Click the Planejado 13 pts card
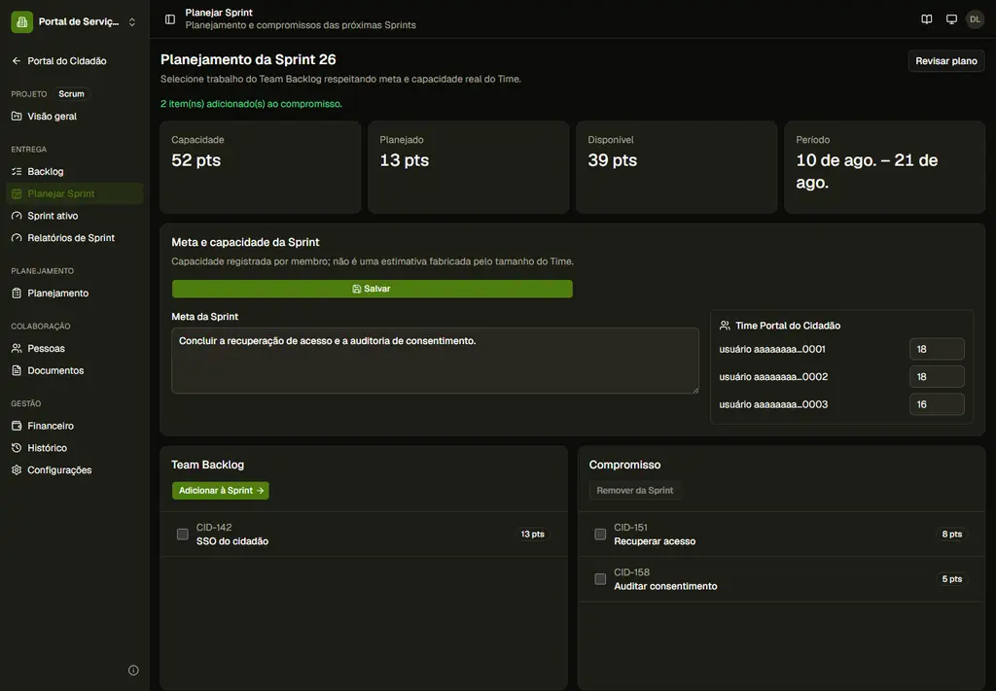The height and width of the screenshot is (691, 996). pos(469,167)
